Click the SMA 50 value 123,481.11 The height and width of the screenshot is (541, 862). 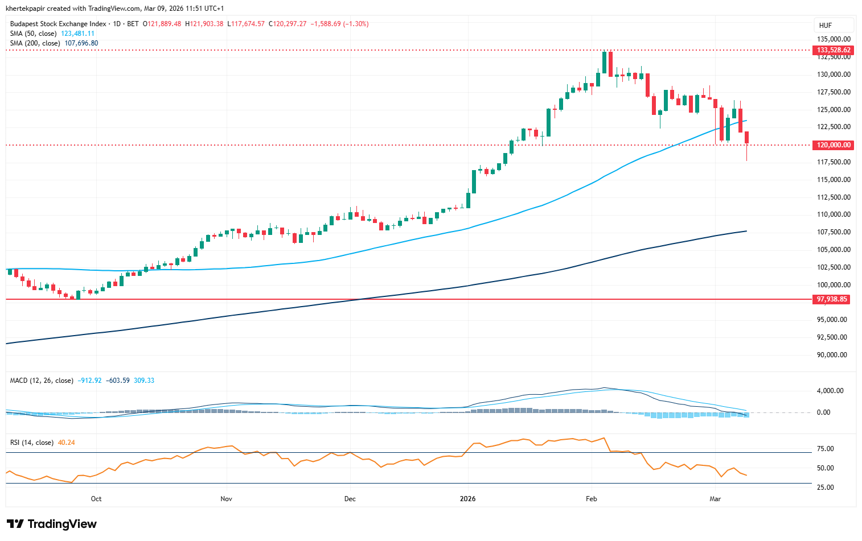click(77, 34)
